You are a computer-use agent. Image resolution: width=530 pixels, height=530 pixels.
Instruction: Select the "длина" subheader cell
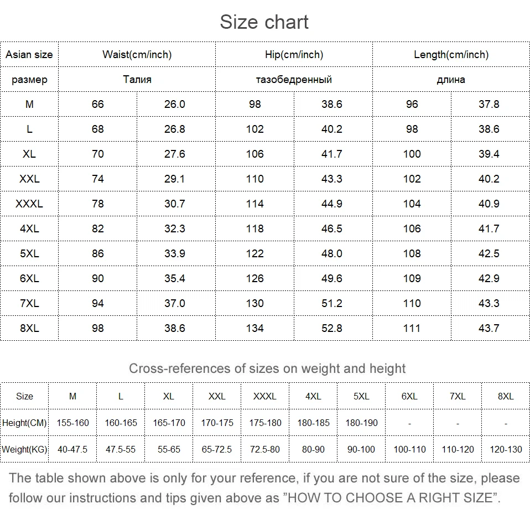pos(451,79)
